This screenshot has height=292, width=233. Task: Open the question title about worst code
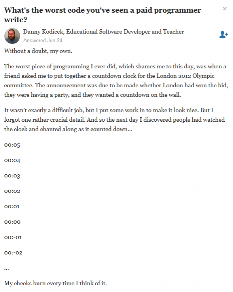pos(103,15)
